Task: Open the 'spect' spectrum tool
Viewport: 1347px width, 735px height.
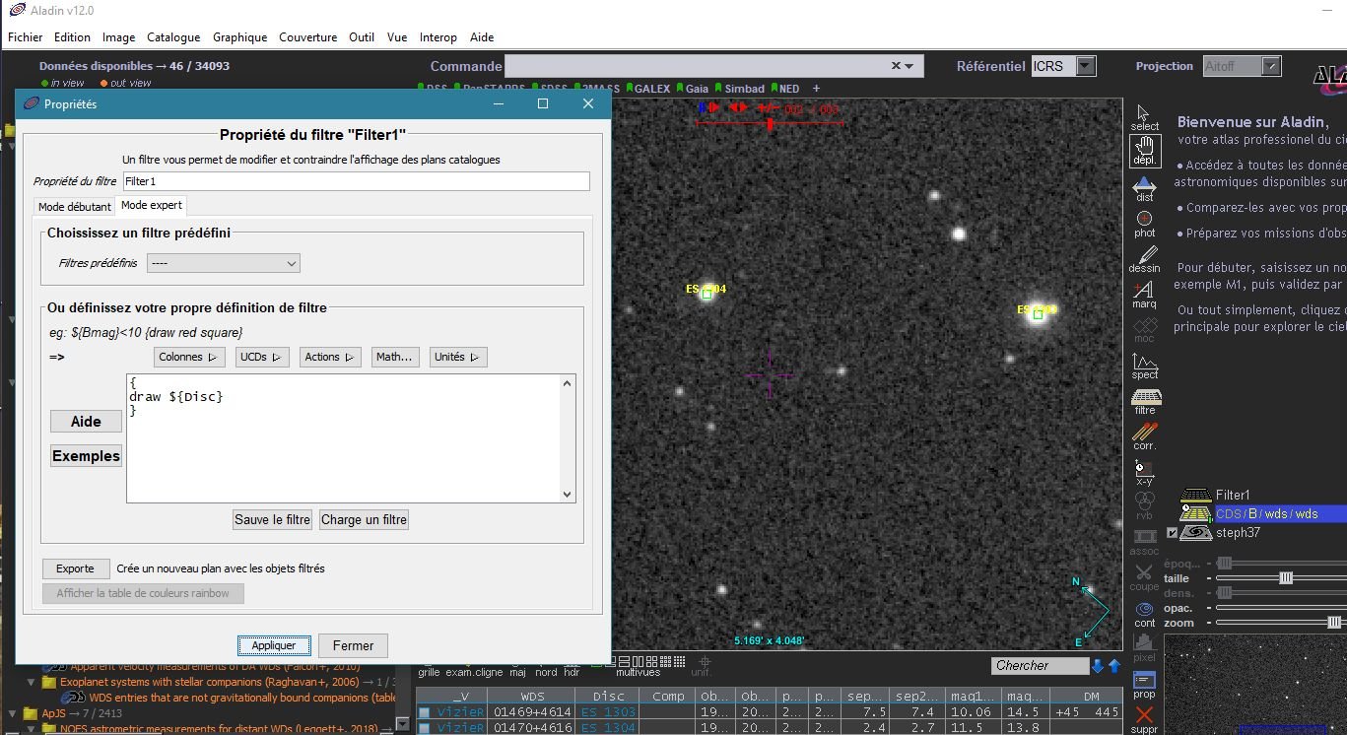Action: coord(1144,363)
